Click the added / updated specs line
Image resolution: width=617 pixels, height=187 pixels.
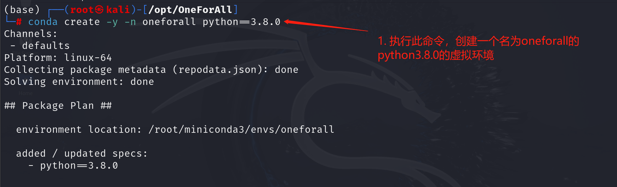click(x=82, y=154)
